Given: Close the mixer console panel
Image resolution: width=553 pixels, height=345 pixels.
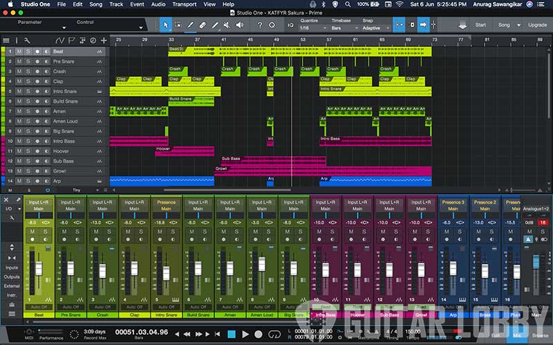Looking at the screenshot, I should point(6,199).
